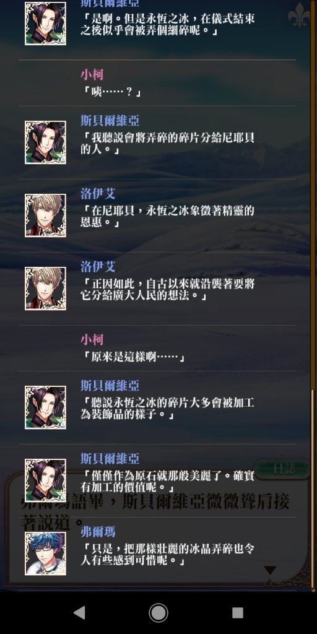
Task: Tap 斯貝爾維亞 avatar beside 我聽說 line
Action: [45, 142]
